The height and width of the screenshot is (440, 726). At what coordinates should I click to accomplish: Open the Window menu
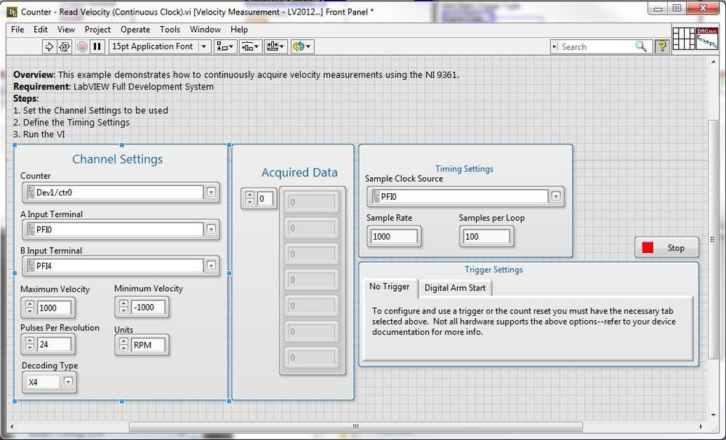(205, 30)
